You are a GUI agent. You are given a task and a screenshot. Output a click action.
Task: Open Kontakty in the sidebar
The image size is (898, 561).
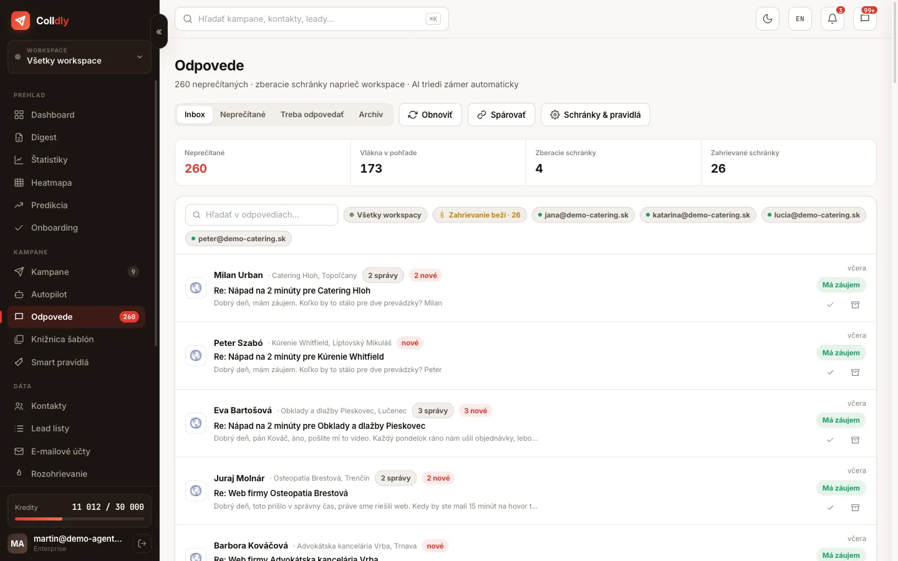pos(76,406)
